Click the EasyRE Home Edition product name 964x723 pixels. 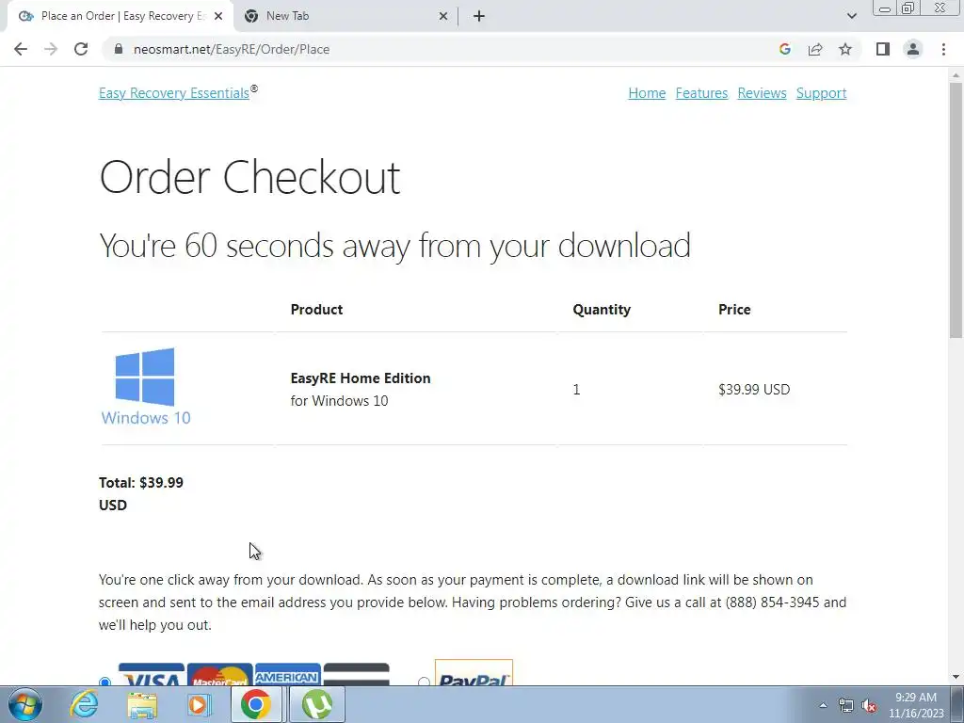(x=361, y=378)
